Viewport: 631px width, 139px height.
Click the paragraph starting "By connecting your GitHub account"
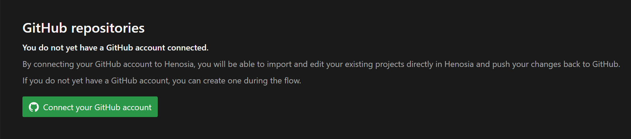[321, 64]
